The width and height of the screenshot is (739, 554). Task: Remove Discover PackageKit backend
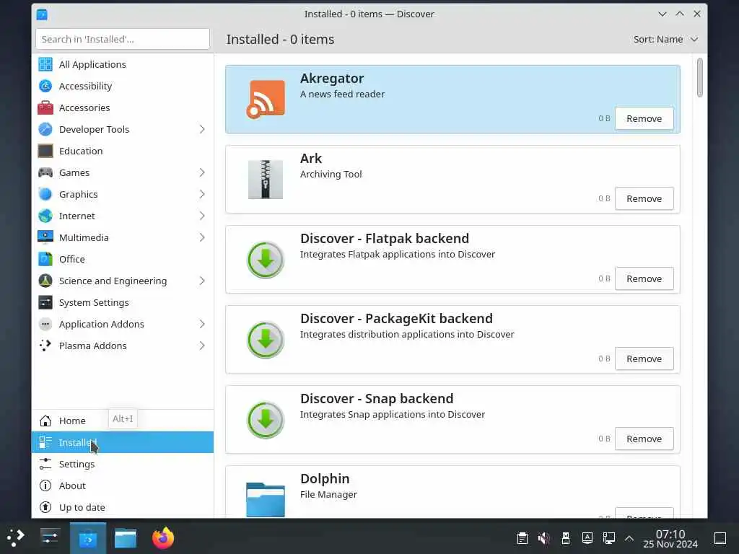(644, 359)
